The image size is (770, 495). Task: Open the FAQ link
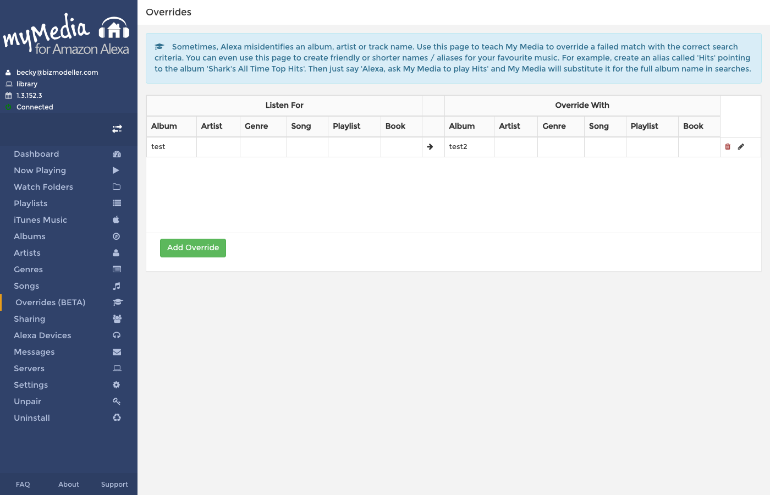pyautogui.click(x=23, y=485)
